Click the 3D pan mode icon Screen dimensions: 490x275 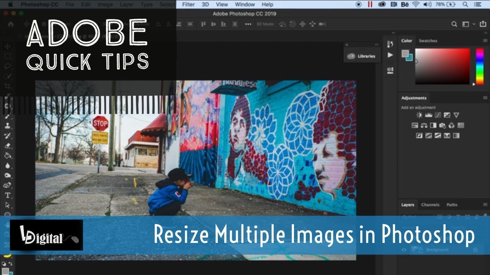302,24
